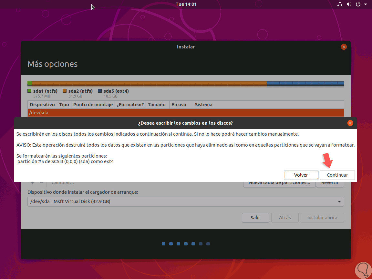372x279 pixels.
Task: Click the orange sda2 segment in partition bar
Action: (x=150, y=83)
